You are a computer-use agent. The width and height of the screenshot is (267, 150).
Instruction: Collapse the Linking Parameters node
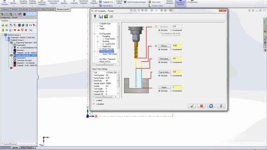(95, 52)
